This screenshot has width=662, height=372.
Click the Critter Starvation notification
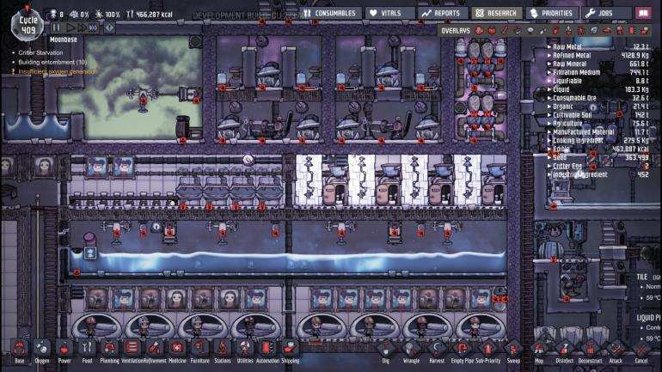[x=40, y=52]
